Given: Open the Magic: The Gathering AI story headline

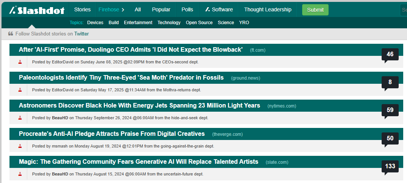Looking at the screenshot, I should pyautogui.click(x=139, y=162).
